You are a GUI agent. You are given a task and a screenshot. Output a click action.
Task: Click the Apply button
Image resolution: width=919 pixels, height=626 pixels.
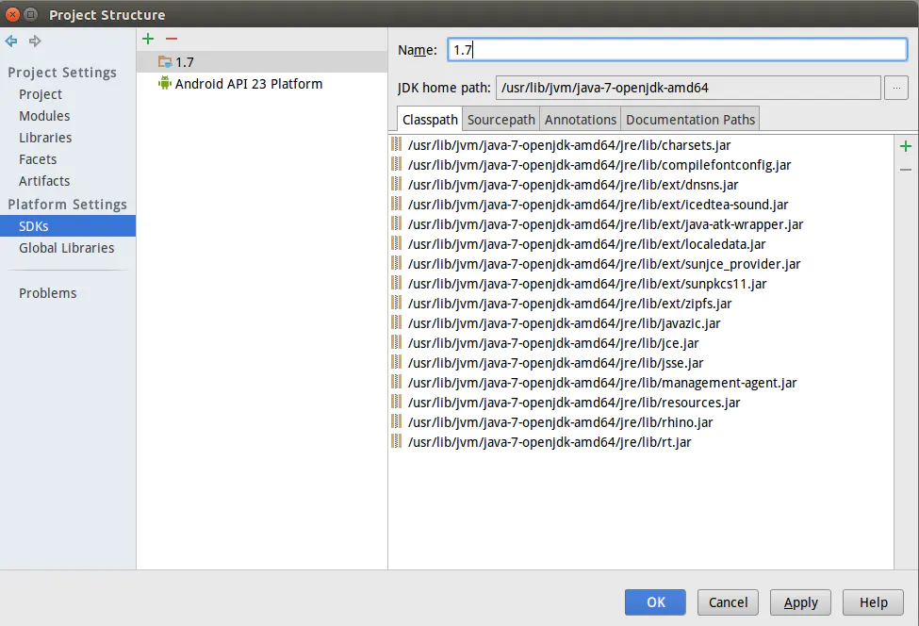800,602
